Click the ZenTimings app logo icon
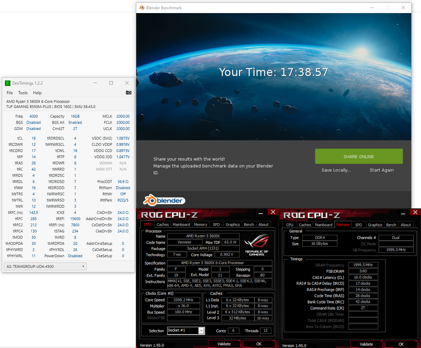Image resolution: width=421 pixels, height=348 pixels. 8,83
